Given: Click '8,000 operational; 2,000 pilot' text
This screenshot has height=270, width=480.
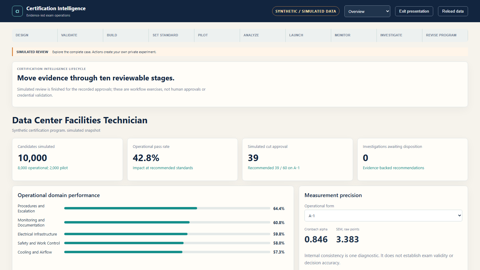Looking at the screenshot, I should click(43, 168).
